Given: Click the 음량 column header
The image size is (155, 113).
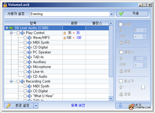Looking at the screenshot, I should 74,23.
